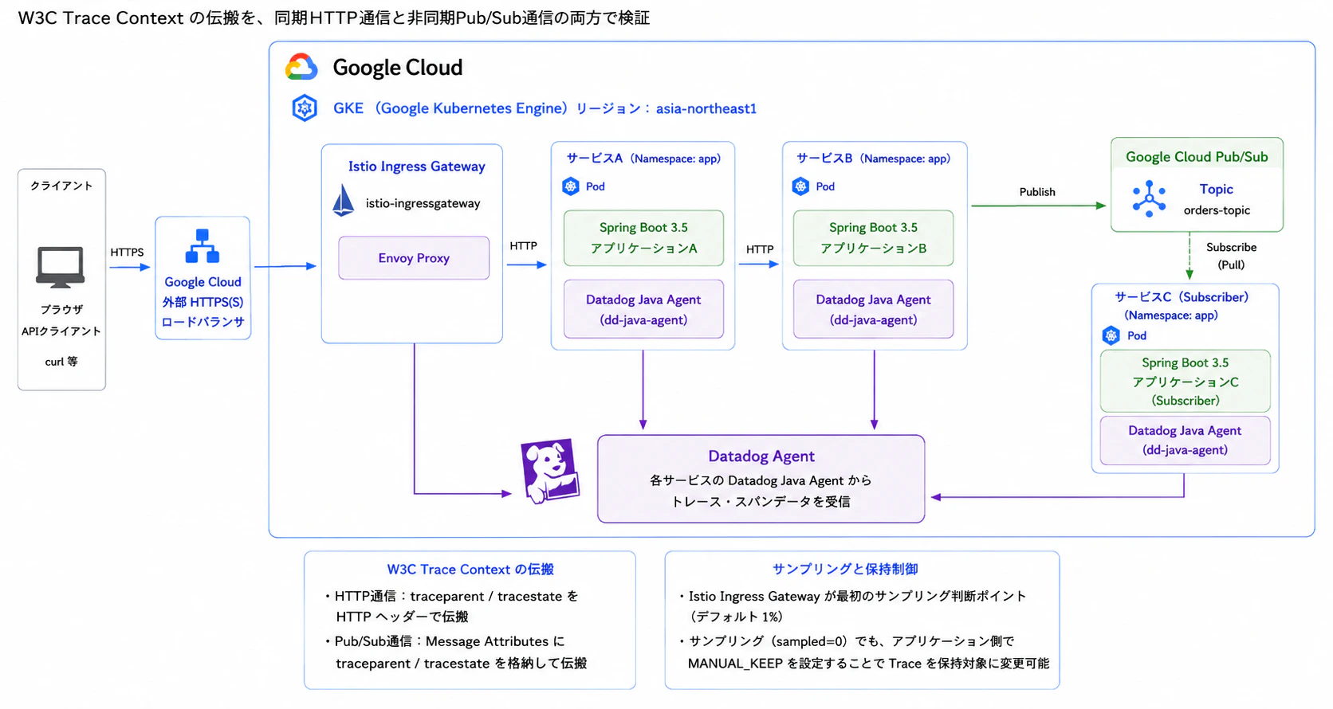Click the diagram title starting "W3C Trace Context の伝搬を"
Viewport: 1333px width, 709px height.
(x=334, y=18)
